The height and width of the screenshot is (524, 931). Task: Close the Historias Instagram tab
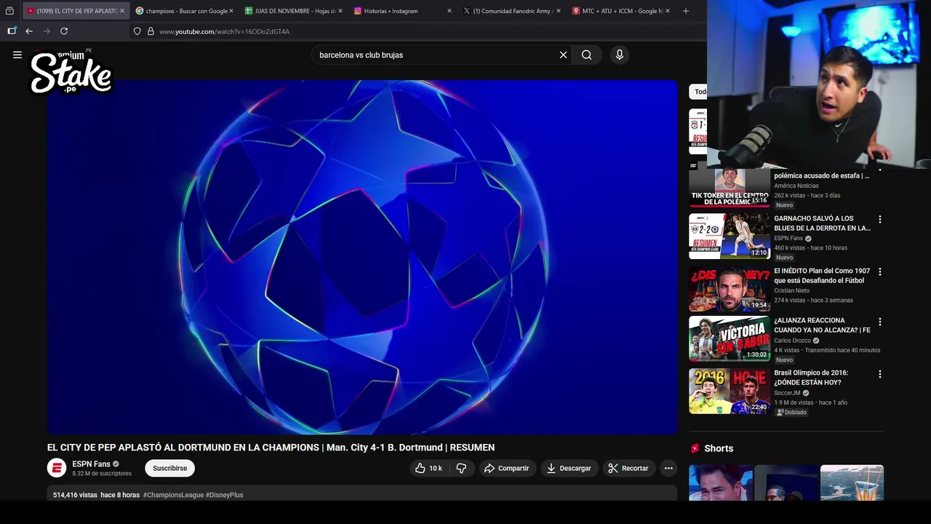(449, 11)
